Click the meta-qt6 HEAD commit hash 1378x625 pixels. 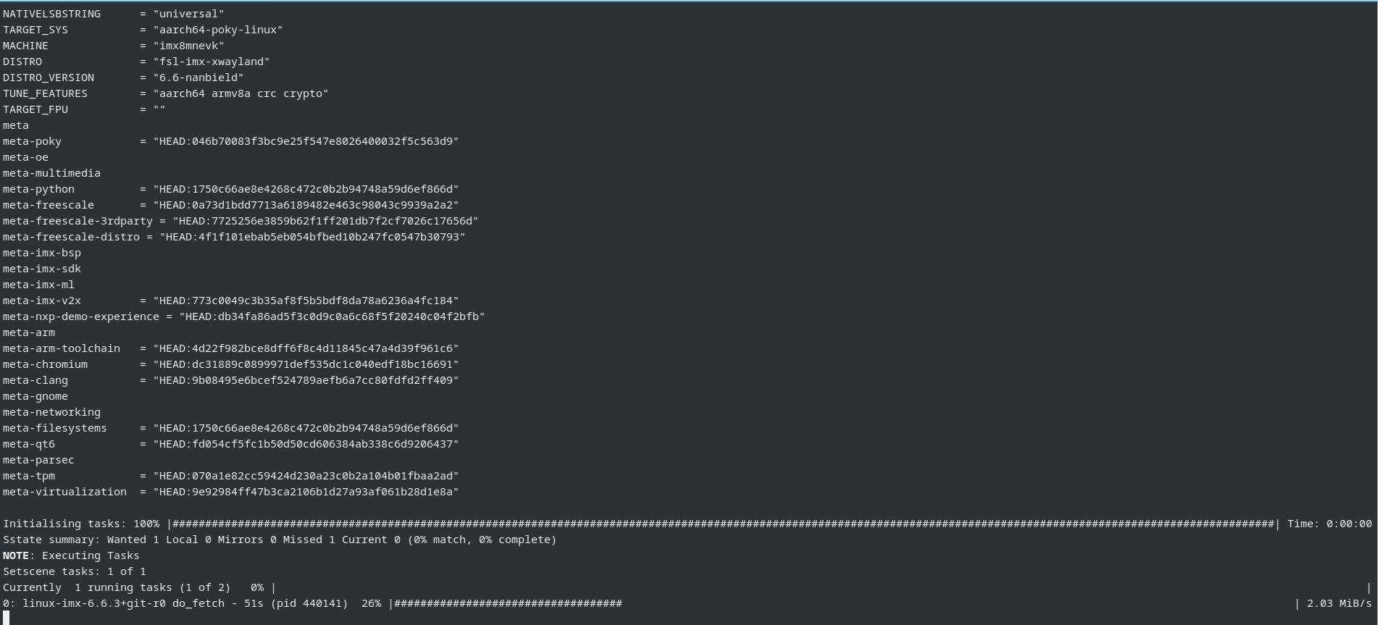coord(306,444)
